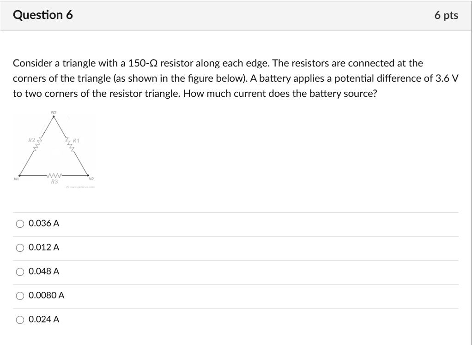Choose the 0.048 A radio button
473x345 pixels.
pyautogui.click(x=20, y=272)
